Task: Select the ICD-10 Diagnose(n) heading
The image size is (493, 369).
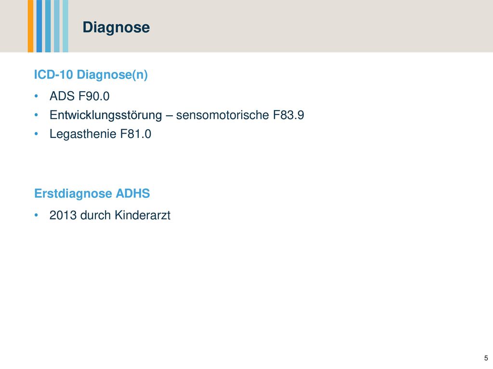Action: coord(91,74)
